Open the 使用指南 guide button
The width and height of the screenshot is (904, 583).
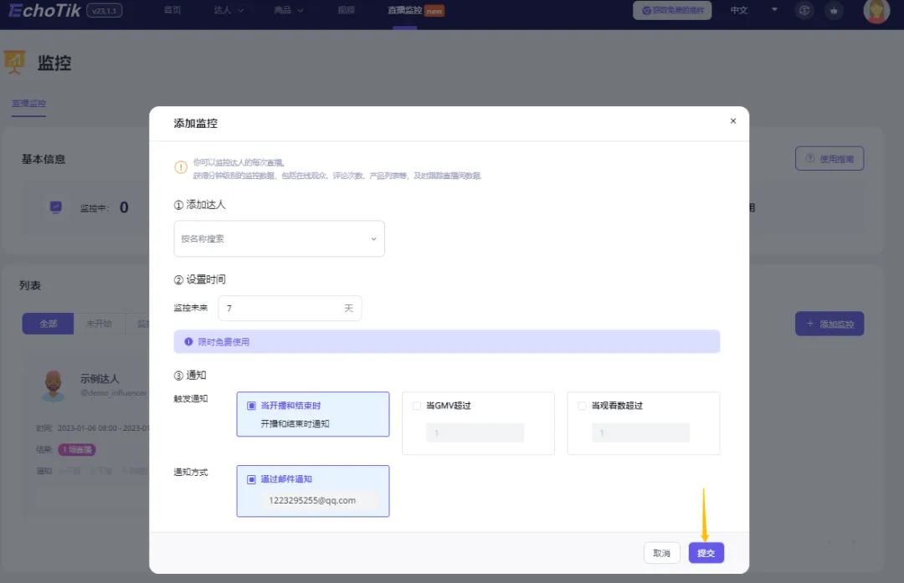click(830, 158)
